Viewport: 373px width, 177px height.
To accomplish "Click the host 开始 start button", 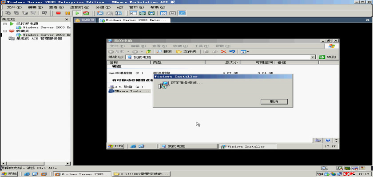I will coord(9,174).
